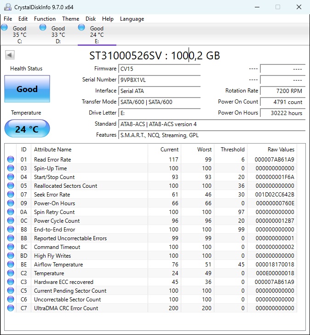This screenshot has width=310, height=335.
Task: Click status orb for Hardware ECC recovered
Action: pos(11,282)
